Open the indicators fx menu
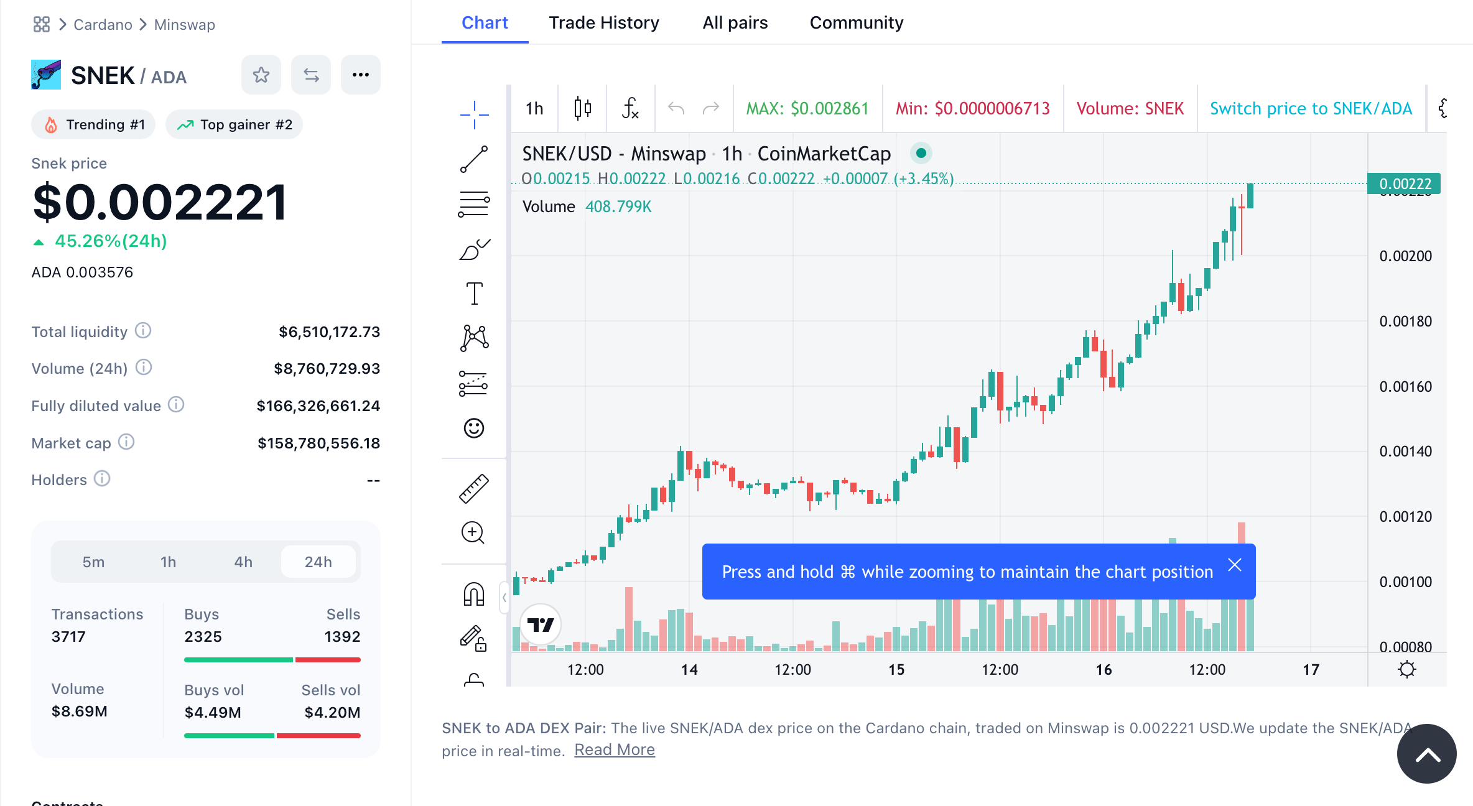 click(x=630, y=108)
